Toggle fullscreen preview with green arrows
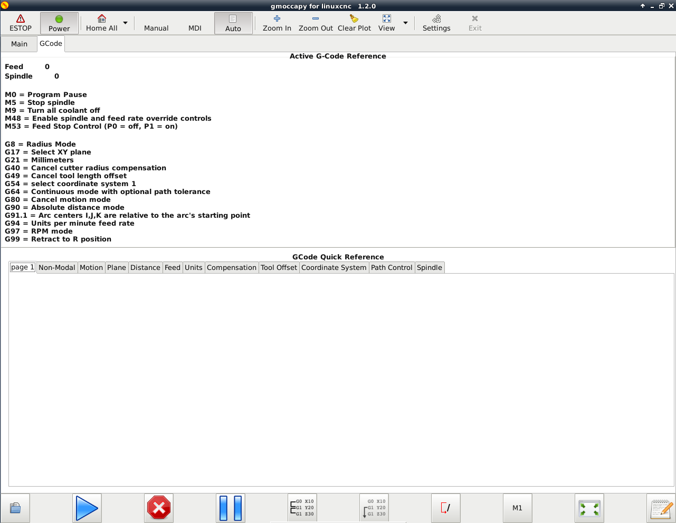 coord(589,508)
